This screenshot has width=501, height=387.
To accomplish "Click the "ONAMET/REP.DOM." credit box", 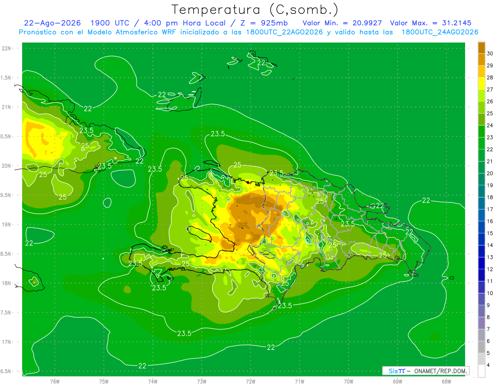I will point(425,371).
